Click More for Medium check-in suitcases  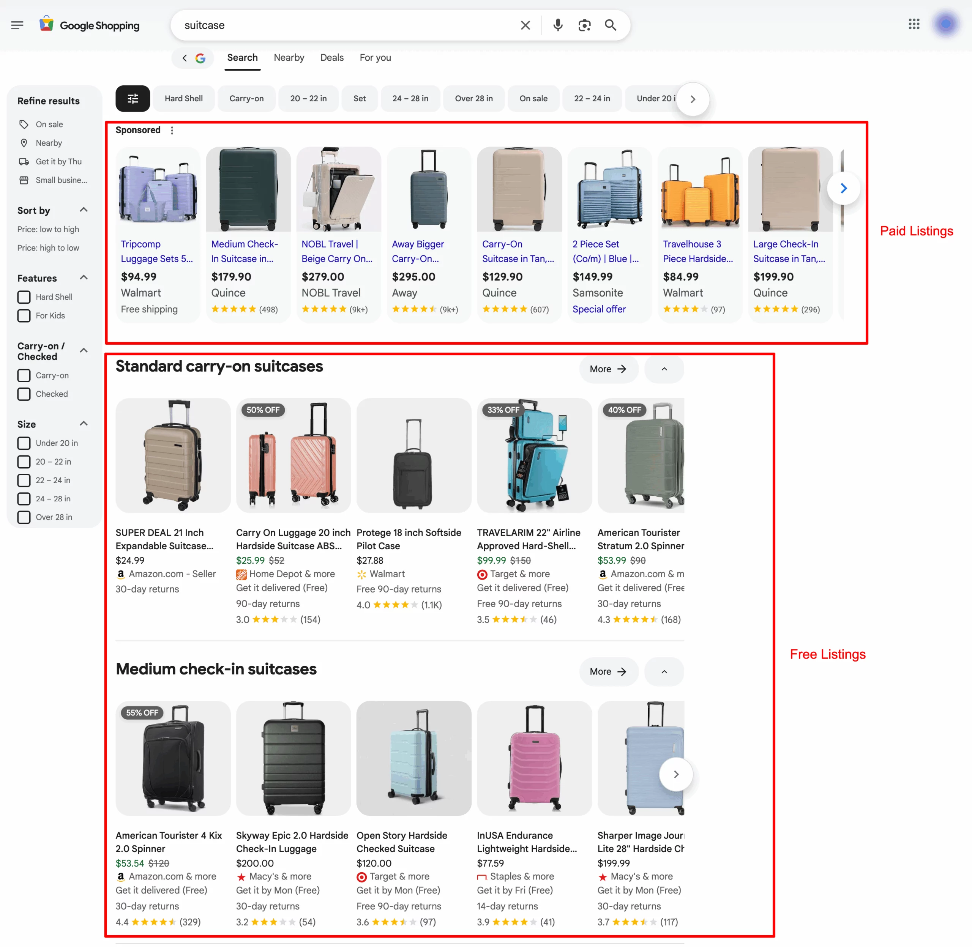point(608,672)
